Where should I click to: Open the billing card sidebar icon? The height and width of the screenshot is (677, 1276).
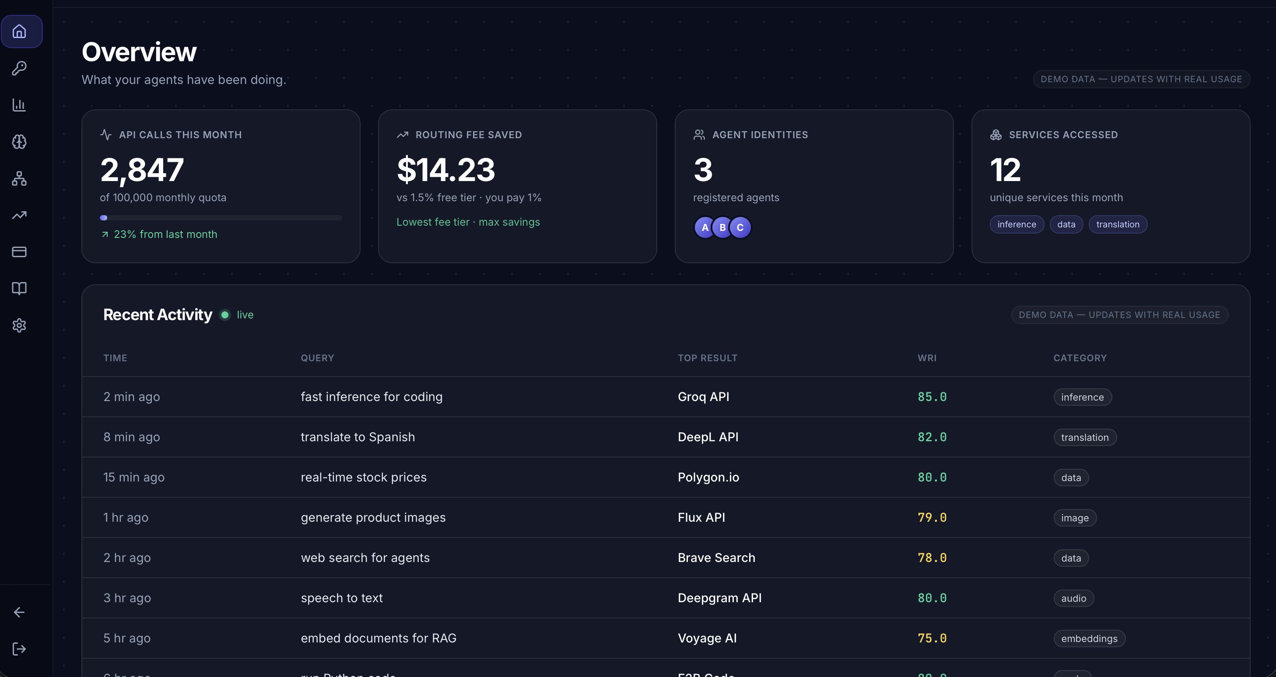click(x=19, y=252)
